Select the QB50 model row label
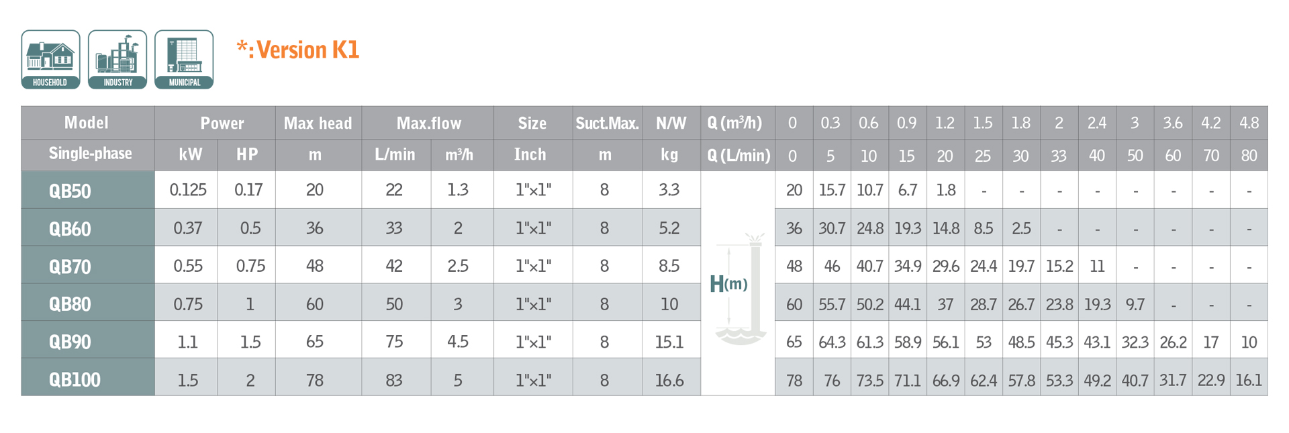Screen dimensions: 1289x433 pyautogui.click(x=70, y=191)
